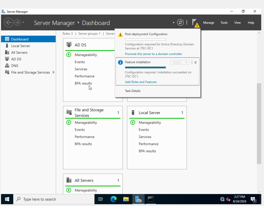Click the Dashboard icon in the sidebar
The image size is (264, 206).
pyautogui.click(x=7, y=39)
